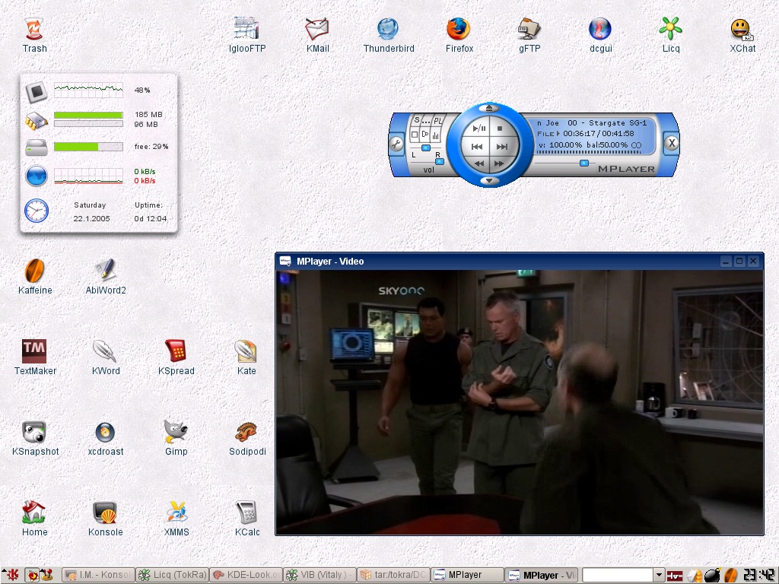Image resolution: width=779 pixels, height=584 pixels.
Task: Switch to 'KDE-Look' taskbar entry
Action: 246,575
